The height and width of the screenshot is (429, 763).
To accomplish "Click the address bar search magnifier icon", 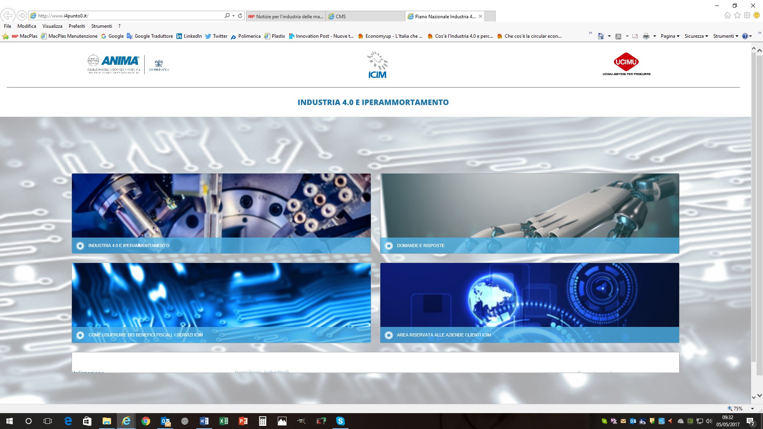I will coord(227,15).
